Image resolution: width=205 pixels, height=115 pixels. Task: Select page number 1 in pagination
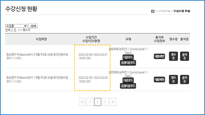coord(98,102)
